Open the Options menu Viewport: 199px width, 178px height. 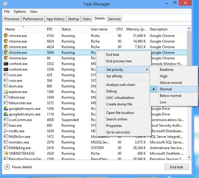click(x=20, y=11)
